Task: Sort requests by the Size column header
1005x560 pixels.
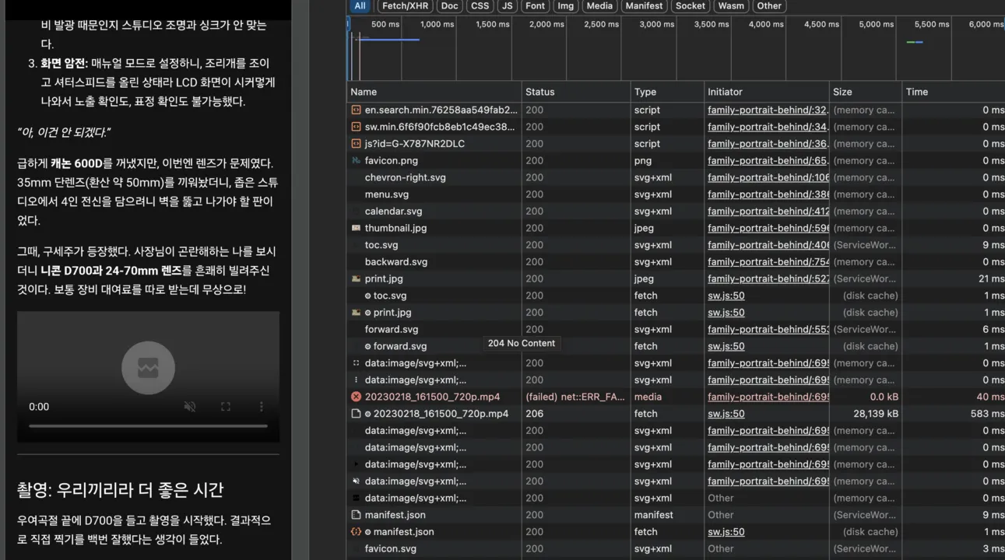Action: 842,92
